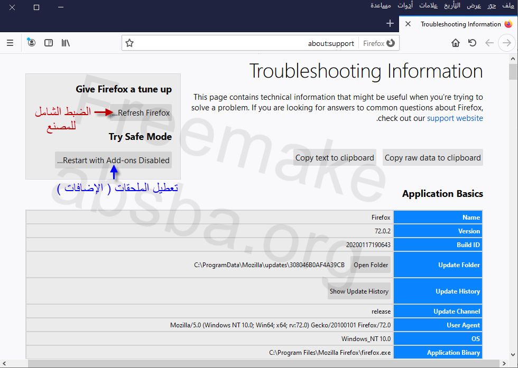Click the OS value Windows_NT 10.0

(366, 339)
